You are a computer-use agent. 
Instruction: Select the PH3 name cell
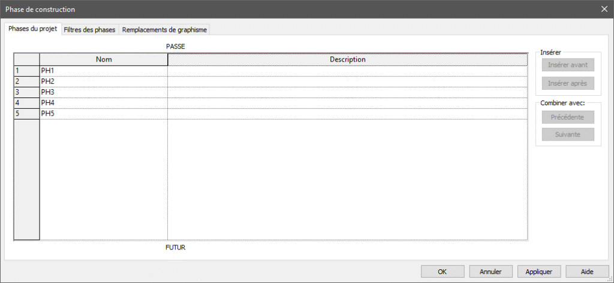(103, 92)
